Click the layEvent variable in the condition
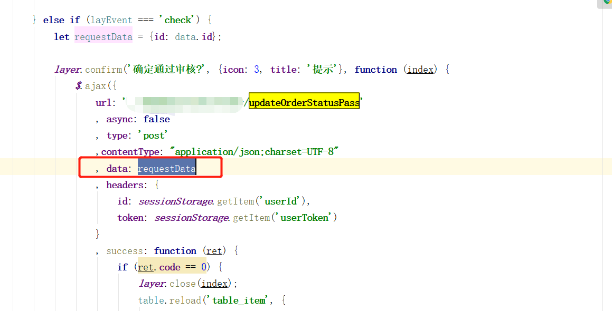This screenshot has height=311, width=612. [x=111, y=20]
